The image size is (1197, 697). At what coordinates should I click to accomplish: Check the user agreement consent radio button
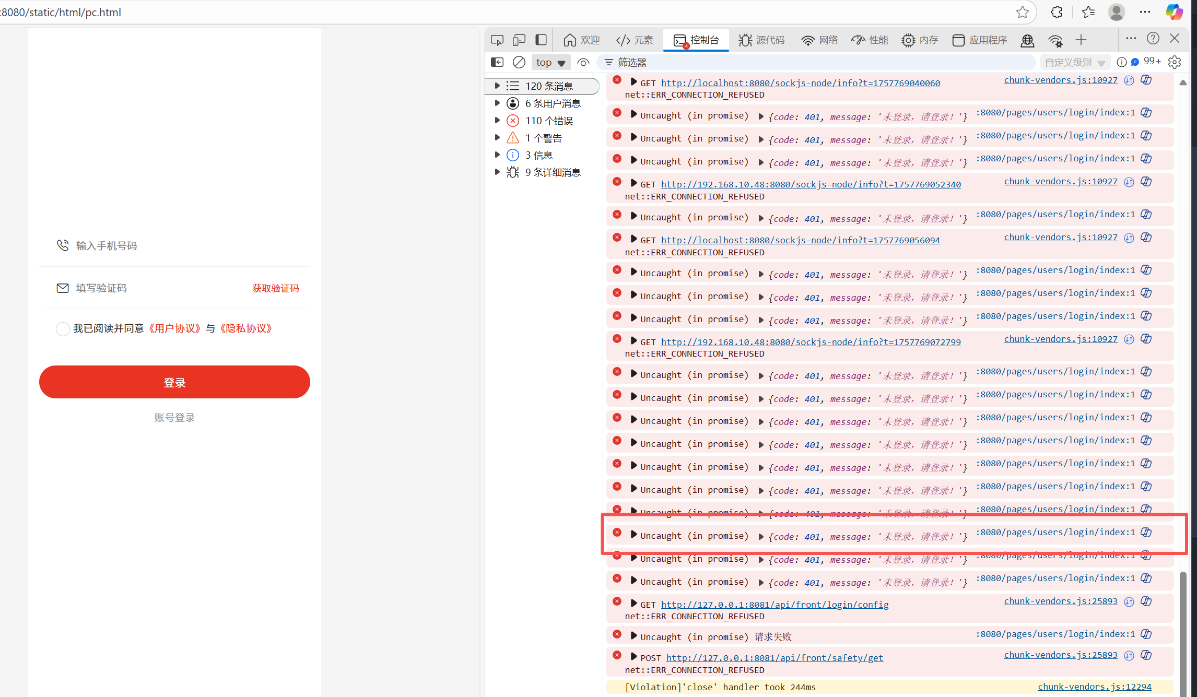pos(63,329)
